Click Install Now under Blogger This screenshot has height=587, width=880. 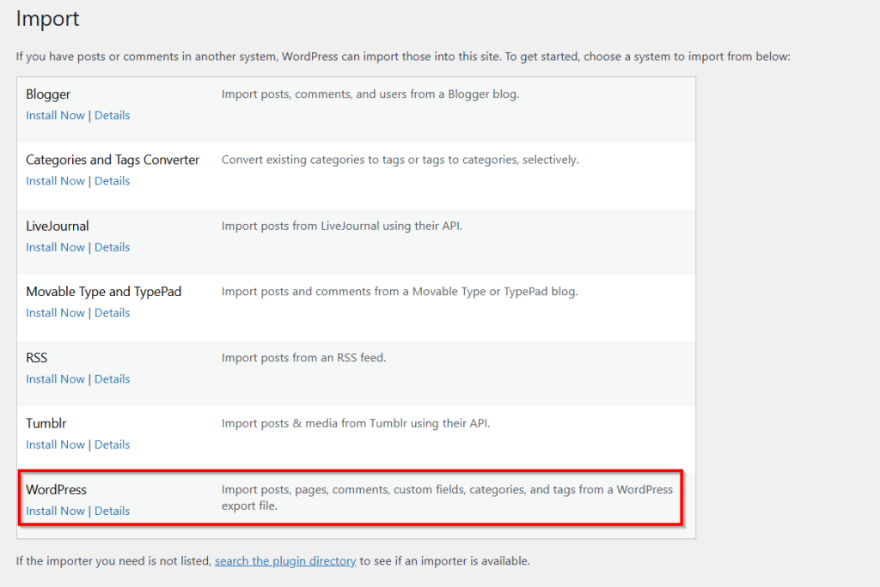click(x=55, y=115)
